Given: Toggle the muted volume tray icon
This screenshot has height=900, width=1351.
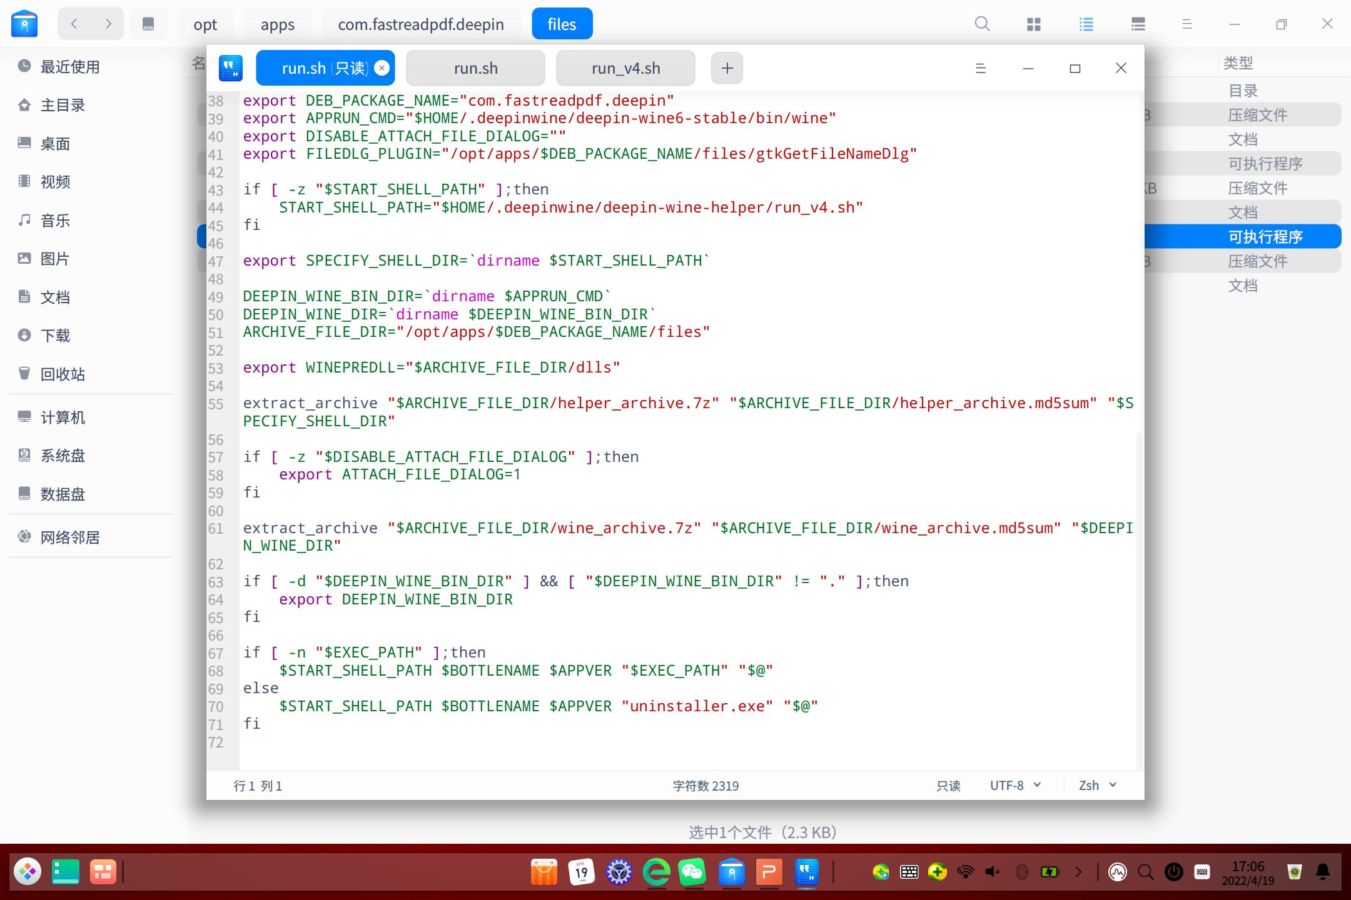Looking at the screenshot, I should click(x=993, y=872).
